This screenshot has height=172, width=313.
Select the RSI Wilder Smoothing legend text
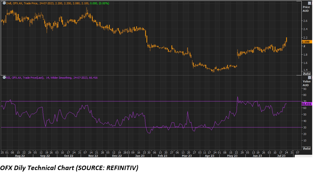[64, 77]
